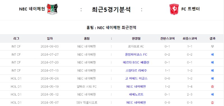Click the 결과 column header
Viewport: 224px width, 106px height.
pos(212,38)
